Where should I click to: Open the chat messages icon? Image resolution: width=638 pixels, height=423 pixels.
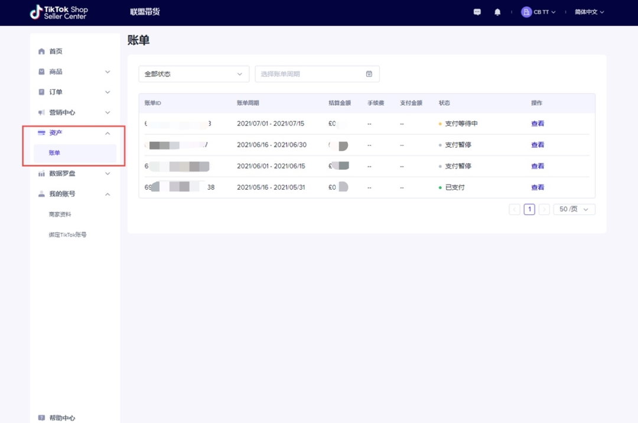(x=477, y=12)
